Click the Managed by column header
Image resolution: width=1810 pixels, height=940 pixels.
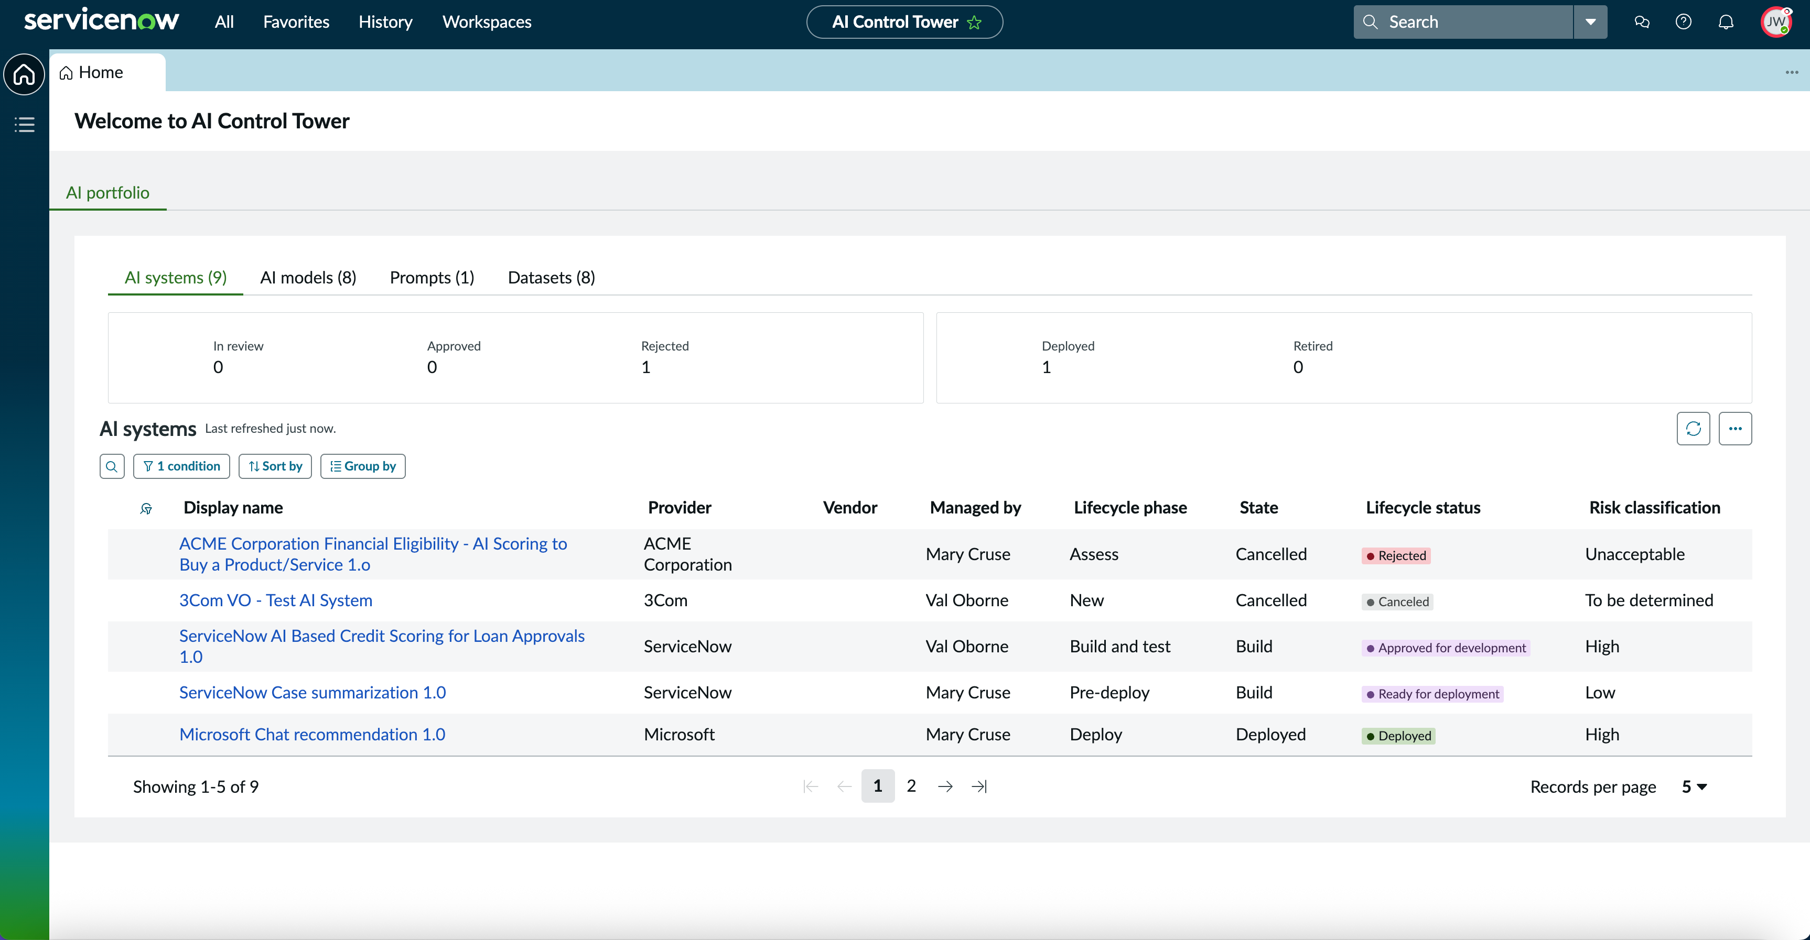pos(975,508)
